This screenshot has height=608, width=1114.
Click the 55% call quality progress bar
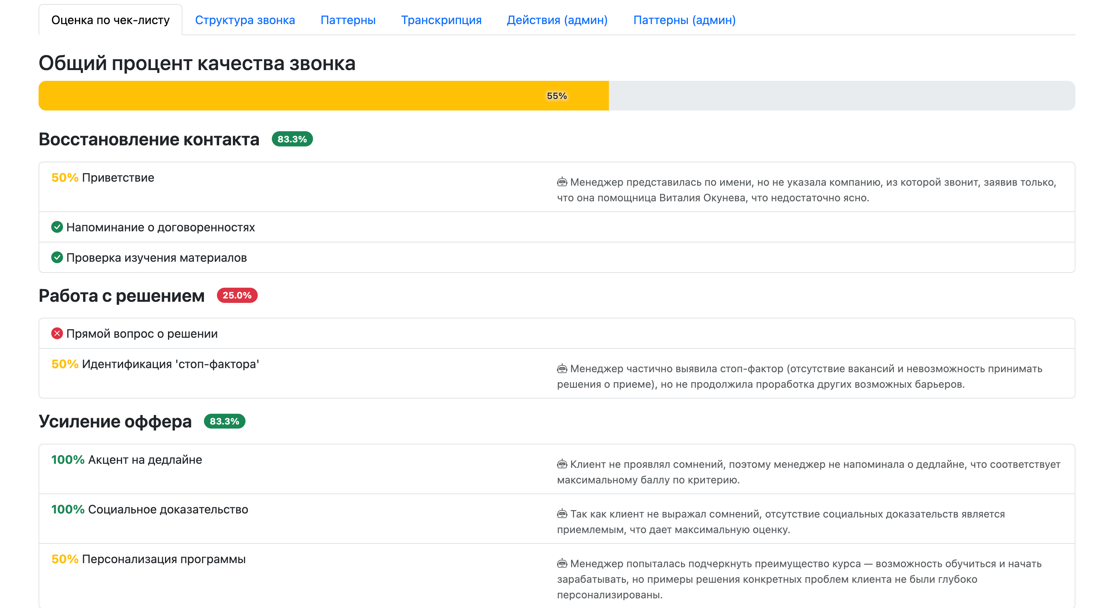(x=556, y=96)
